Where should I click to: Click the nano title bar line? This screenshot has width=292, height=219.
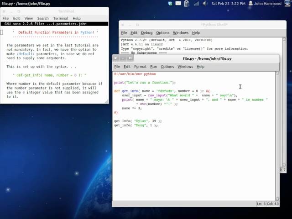(54, 24)
